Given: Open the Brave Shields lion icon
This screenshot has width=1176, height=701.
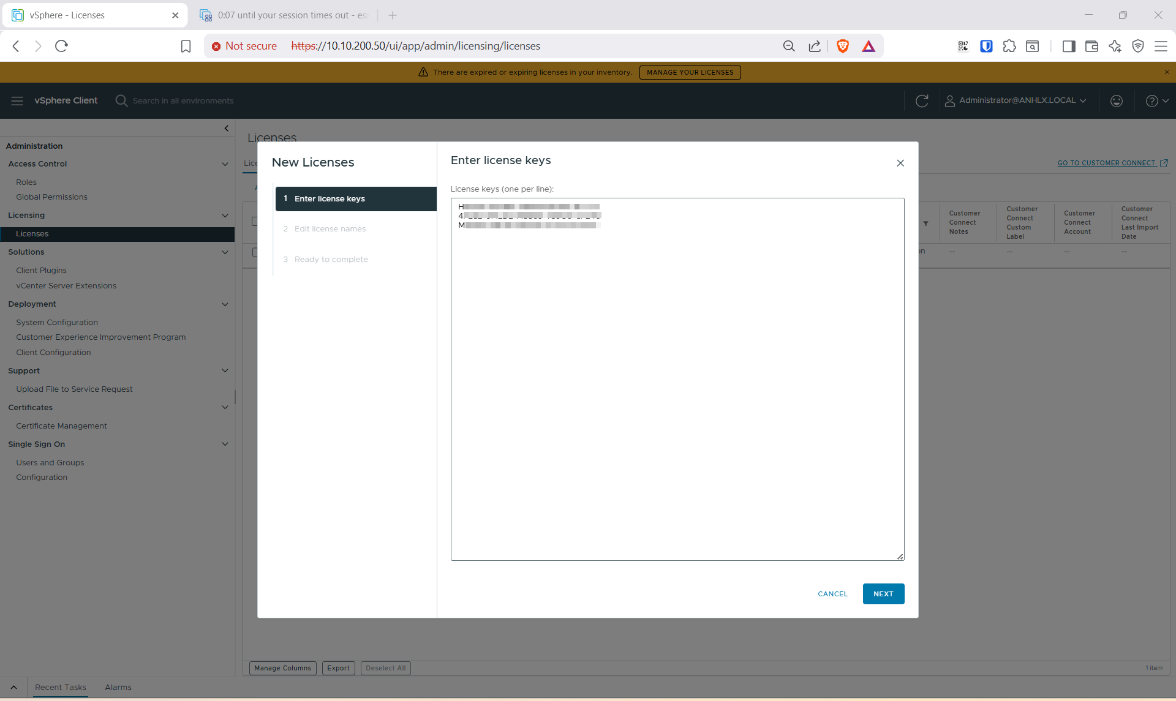Looking at the screenshot, I should point(843,46).
